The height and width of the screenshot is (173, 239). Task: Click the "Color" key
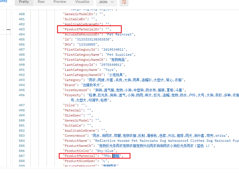click(x=70, y=105)
